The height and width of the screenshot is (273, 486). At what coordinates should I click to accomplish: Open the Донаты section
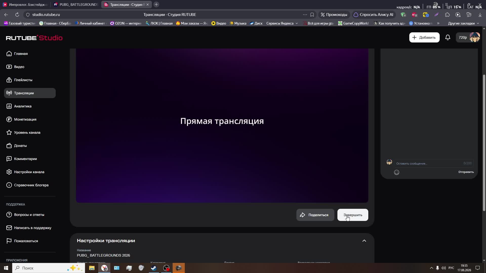point(30,146)
